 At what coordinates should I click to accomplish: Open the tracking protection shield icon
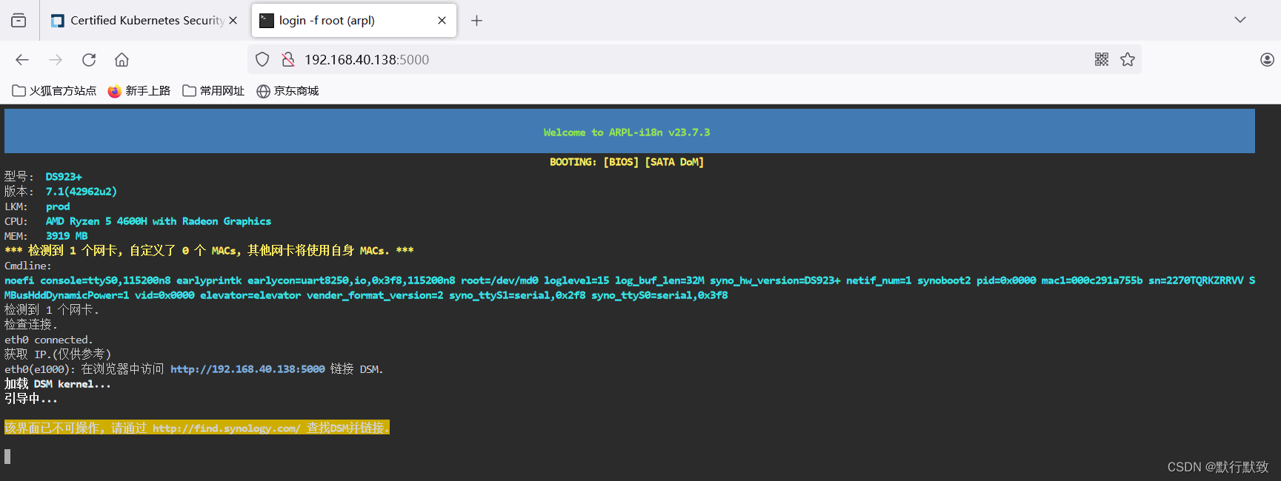pos(262,59)
